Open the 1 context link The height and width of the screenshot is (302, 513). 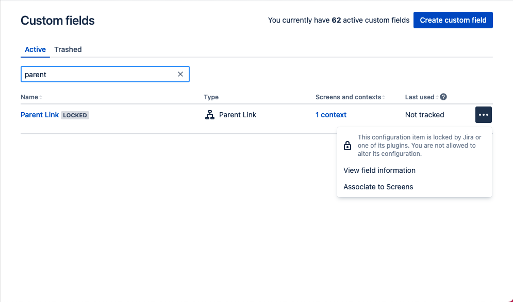[x=331, y=115]
